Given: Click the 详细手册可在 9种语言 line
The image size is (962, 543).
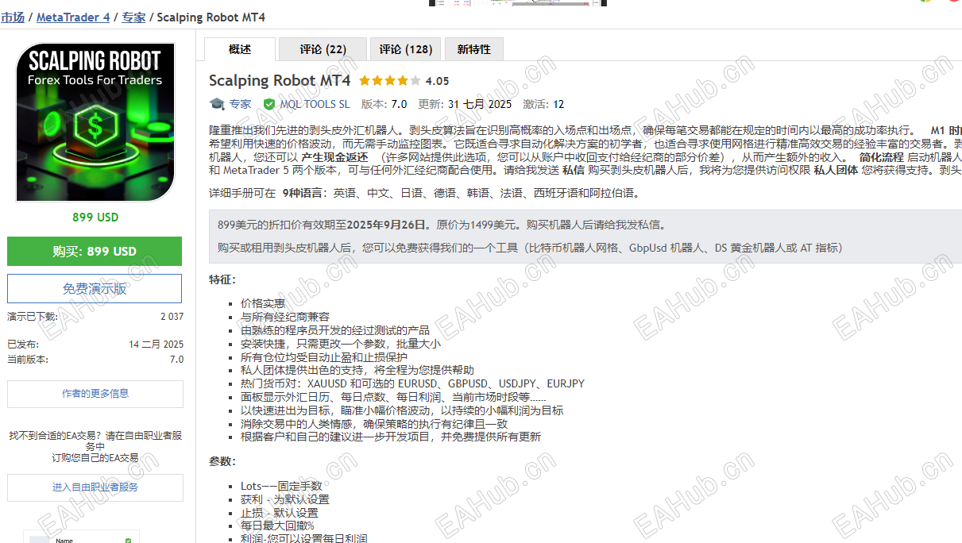Looking at the screenshot, I should click(424, 193).
